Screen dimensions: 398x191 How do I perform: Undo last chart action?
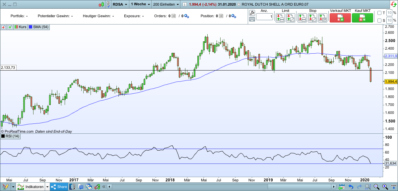coord(351,187)
